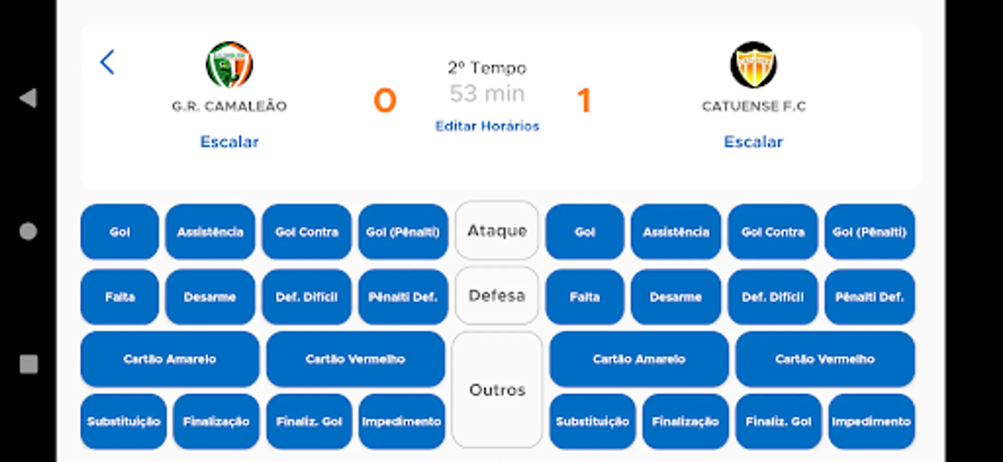Select the Defesa category tab
1003x462 pixels.
point(497,296)
